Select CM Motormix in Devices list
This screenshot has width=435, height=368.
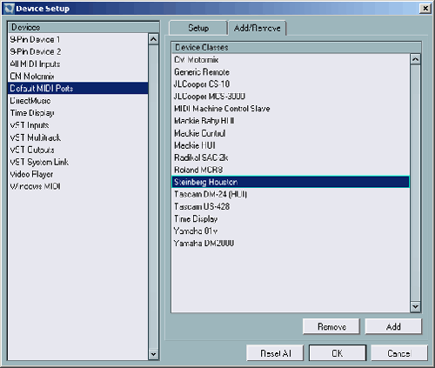(x=78, y=76)
